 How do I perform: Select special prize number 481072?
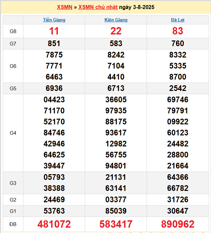point(54,224)
